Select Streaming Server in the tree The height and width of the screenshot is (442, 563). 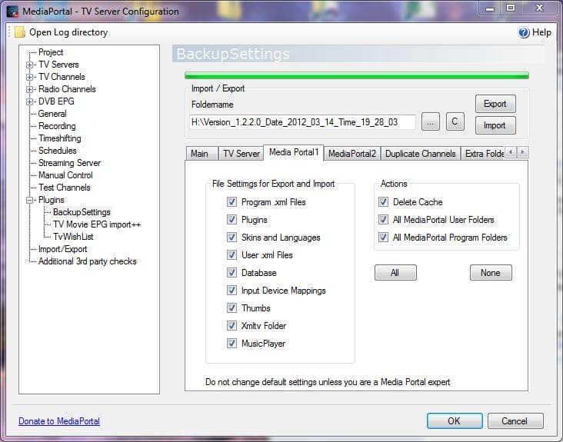pyautogui.click(x=70, y=163)
